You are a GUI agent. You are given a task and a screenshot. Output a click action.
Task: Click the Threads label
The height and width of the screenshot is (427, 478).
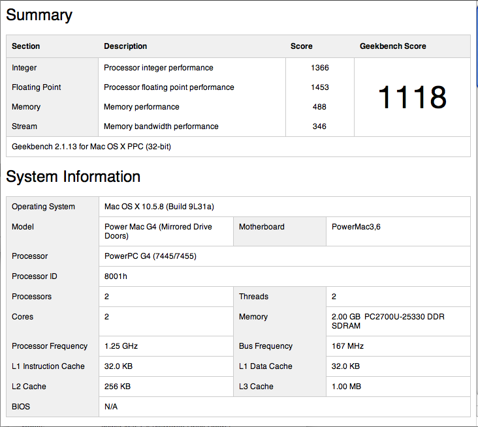point(253,297)
